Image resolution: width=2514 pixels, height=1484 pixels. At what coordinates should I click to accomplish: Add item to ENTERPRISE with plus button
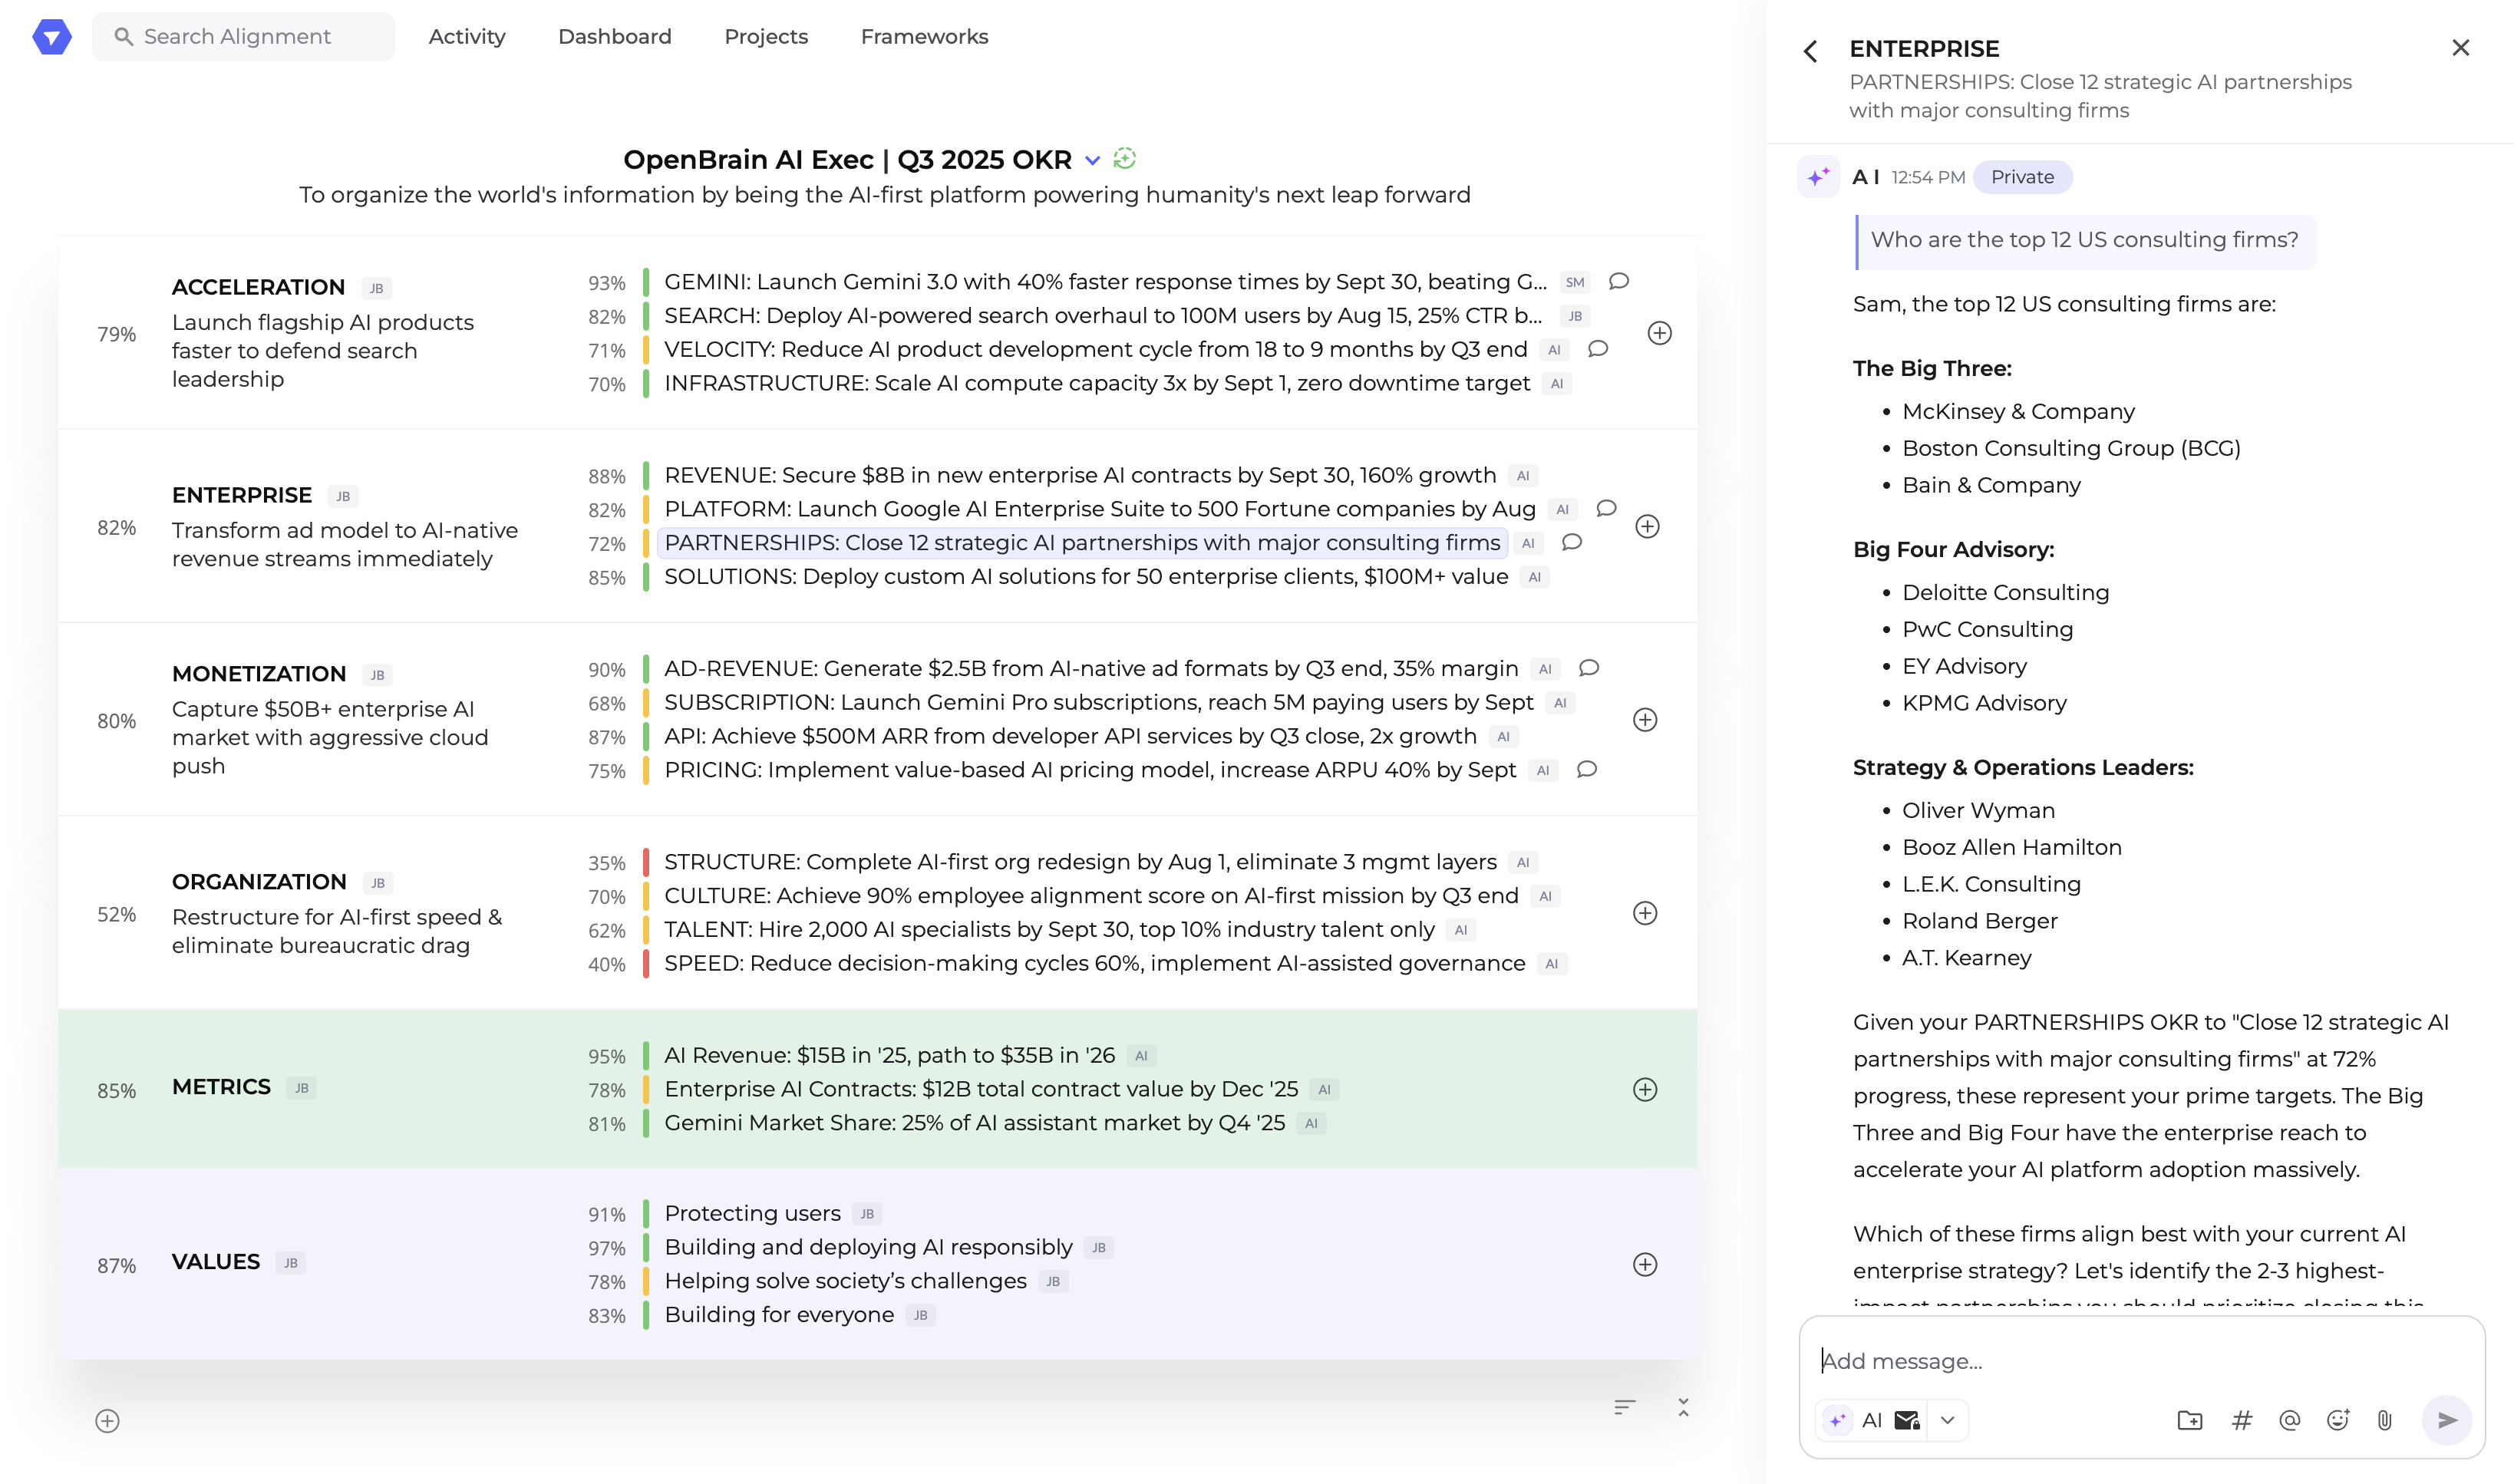1647,526
